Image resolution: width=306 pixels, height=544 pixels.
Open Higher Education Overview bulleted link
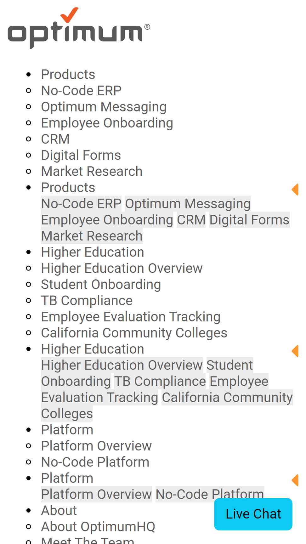pyautogui.click(x=122, y=268)
